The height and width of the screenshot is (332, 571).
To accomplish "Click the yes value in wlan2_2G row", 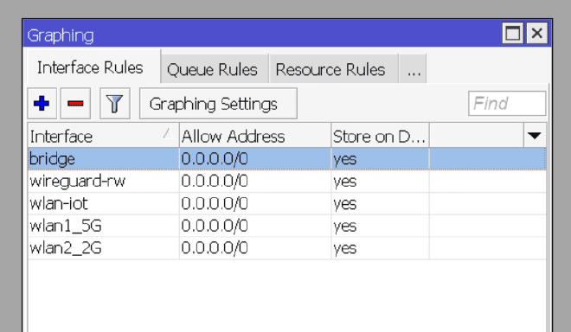I will [344, 249].
